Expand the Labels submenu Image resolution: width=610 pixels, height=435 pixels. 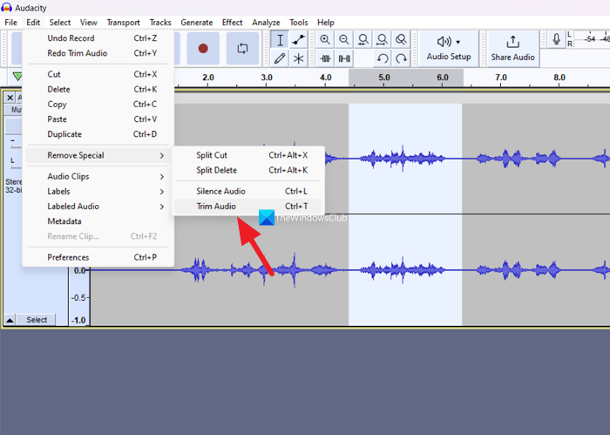point(98,192)
